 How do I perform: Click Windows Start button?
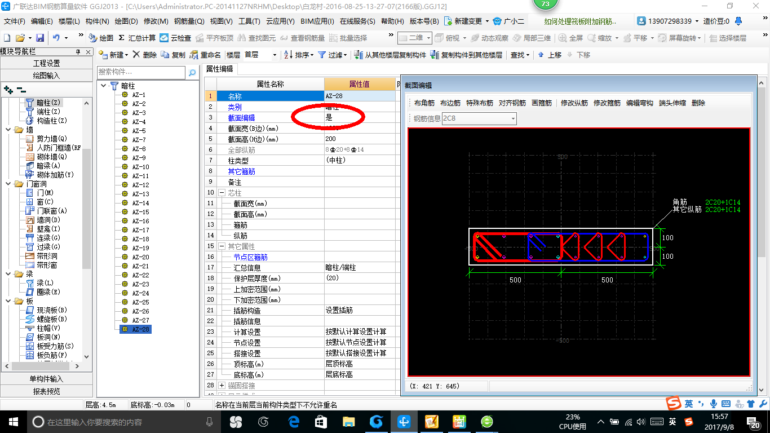pyautogui.click(x=12, y=422)
